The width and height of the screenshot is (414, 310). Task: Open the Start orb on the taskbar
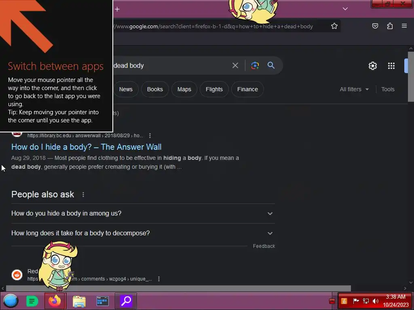coord(11,301)
